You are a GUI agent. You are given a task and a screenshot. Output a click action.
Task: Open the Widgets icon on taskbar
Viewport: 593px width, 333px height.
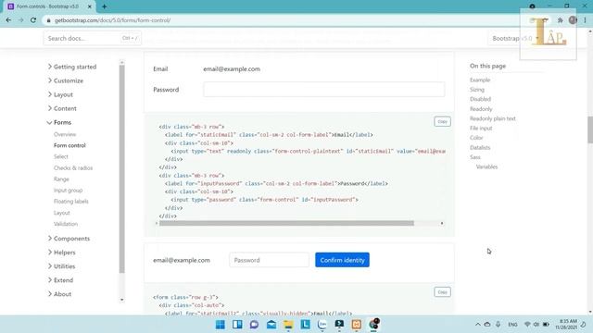237,325
